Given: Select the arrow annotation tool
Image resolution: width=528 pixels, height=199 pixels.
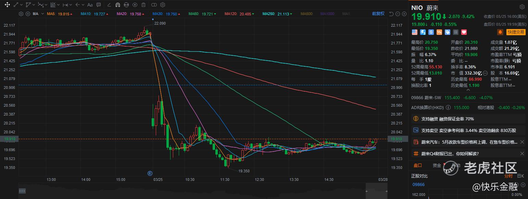Looking at the screenshot, I should click(x=77, y=5).
